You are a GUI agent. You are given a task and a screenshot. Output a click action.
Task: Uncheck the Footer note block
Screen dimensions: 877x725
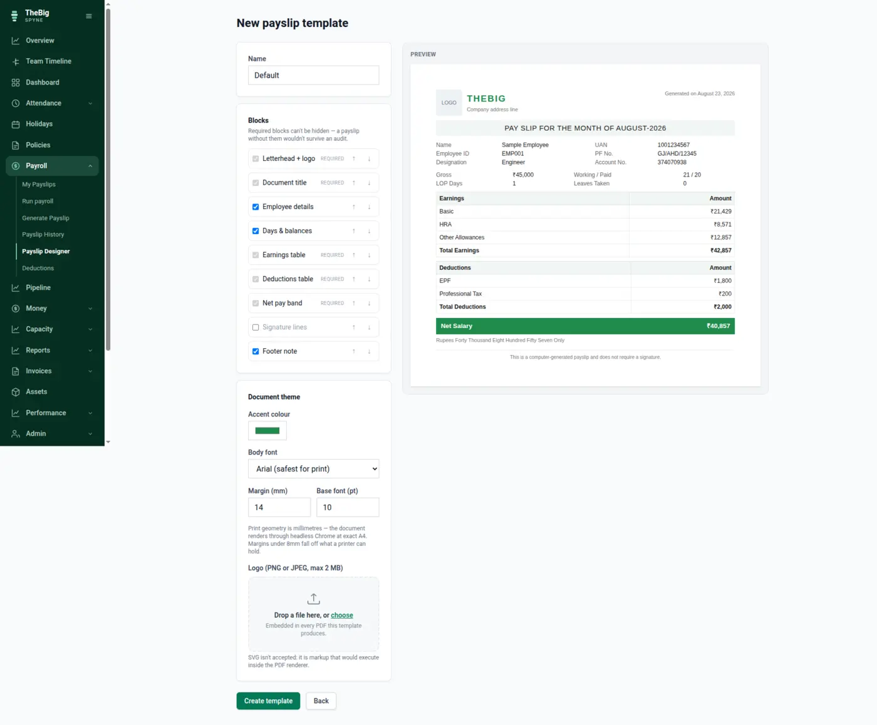point(256,351)
